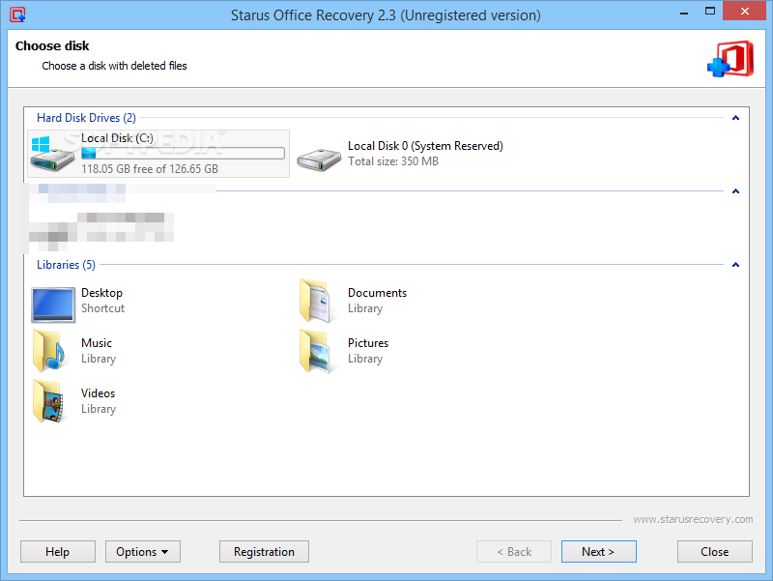Click '118.05 GB free of 126.65 GB' text
This screenshot has height=581, width=773.
tap(150, 169)
